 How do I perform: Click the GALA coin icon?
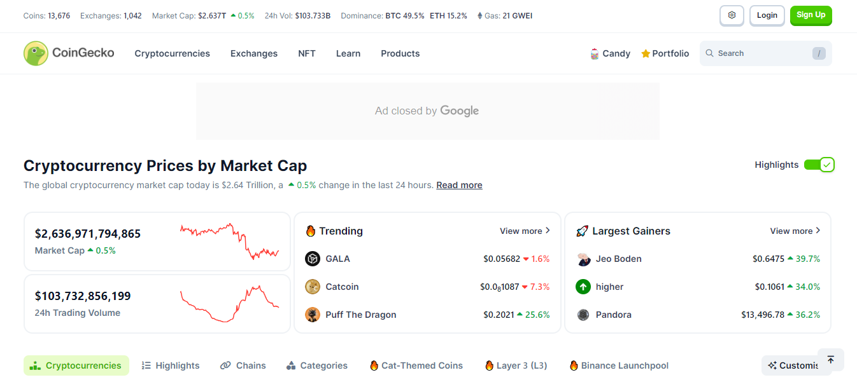[313, 259]
